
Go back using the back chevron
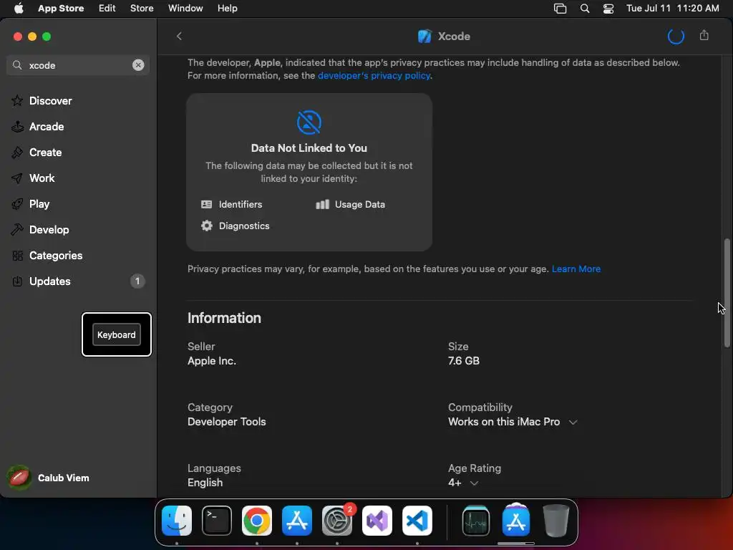[x=179, y=36]
